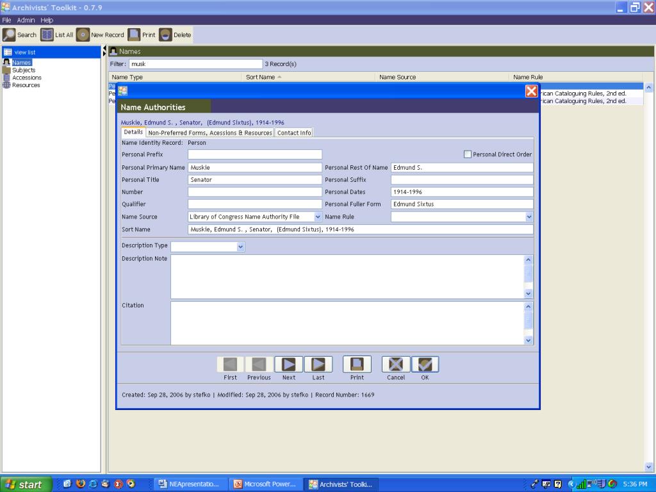Image resolution: width=656 pixels, height=492 pixels.
Task: Select the Names icon in sidebar
Action: coord(6,62)
